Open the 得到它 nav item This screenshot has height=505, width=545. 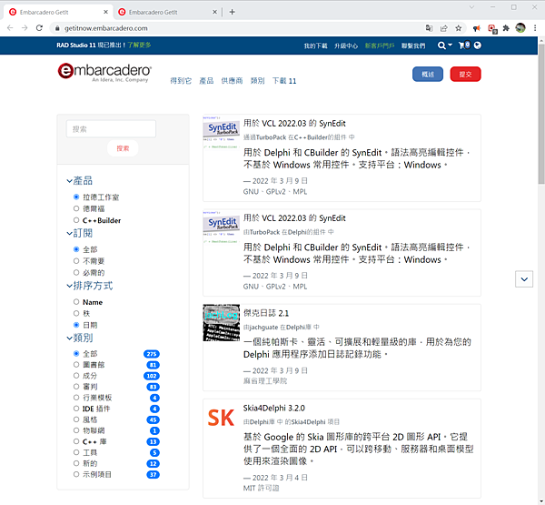tap(181, 81)
